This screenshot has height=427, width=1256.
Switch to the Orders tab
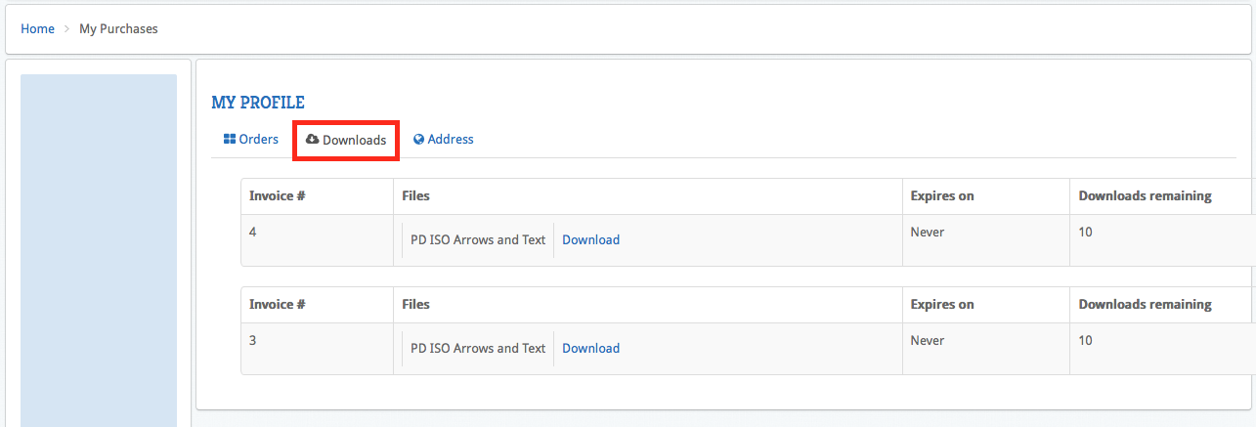(x=251, y=140)
